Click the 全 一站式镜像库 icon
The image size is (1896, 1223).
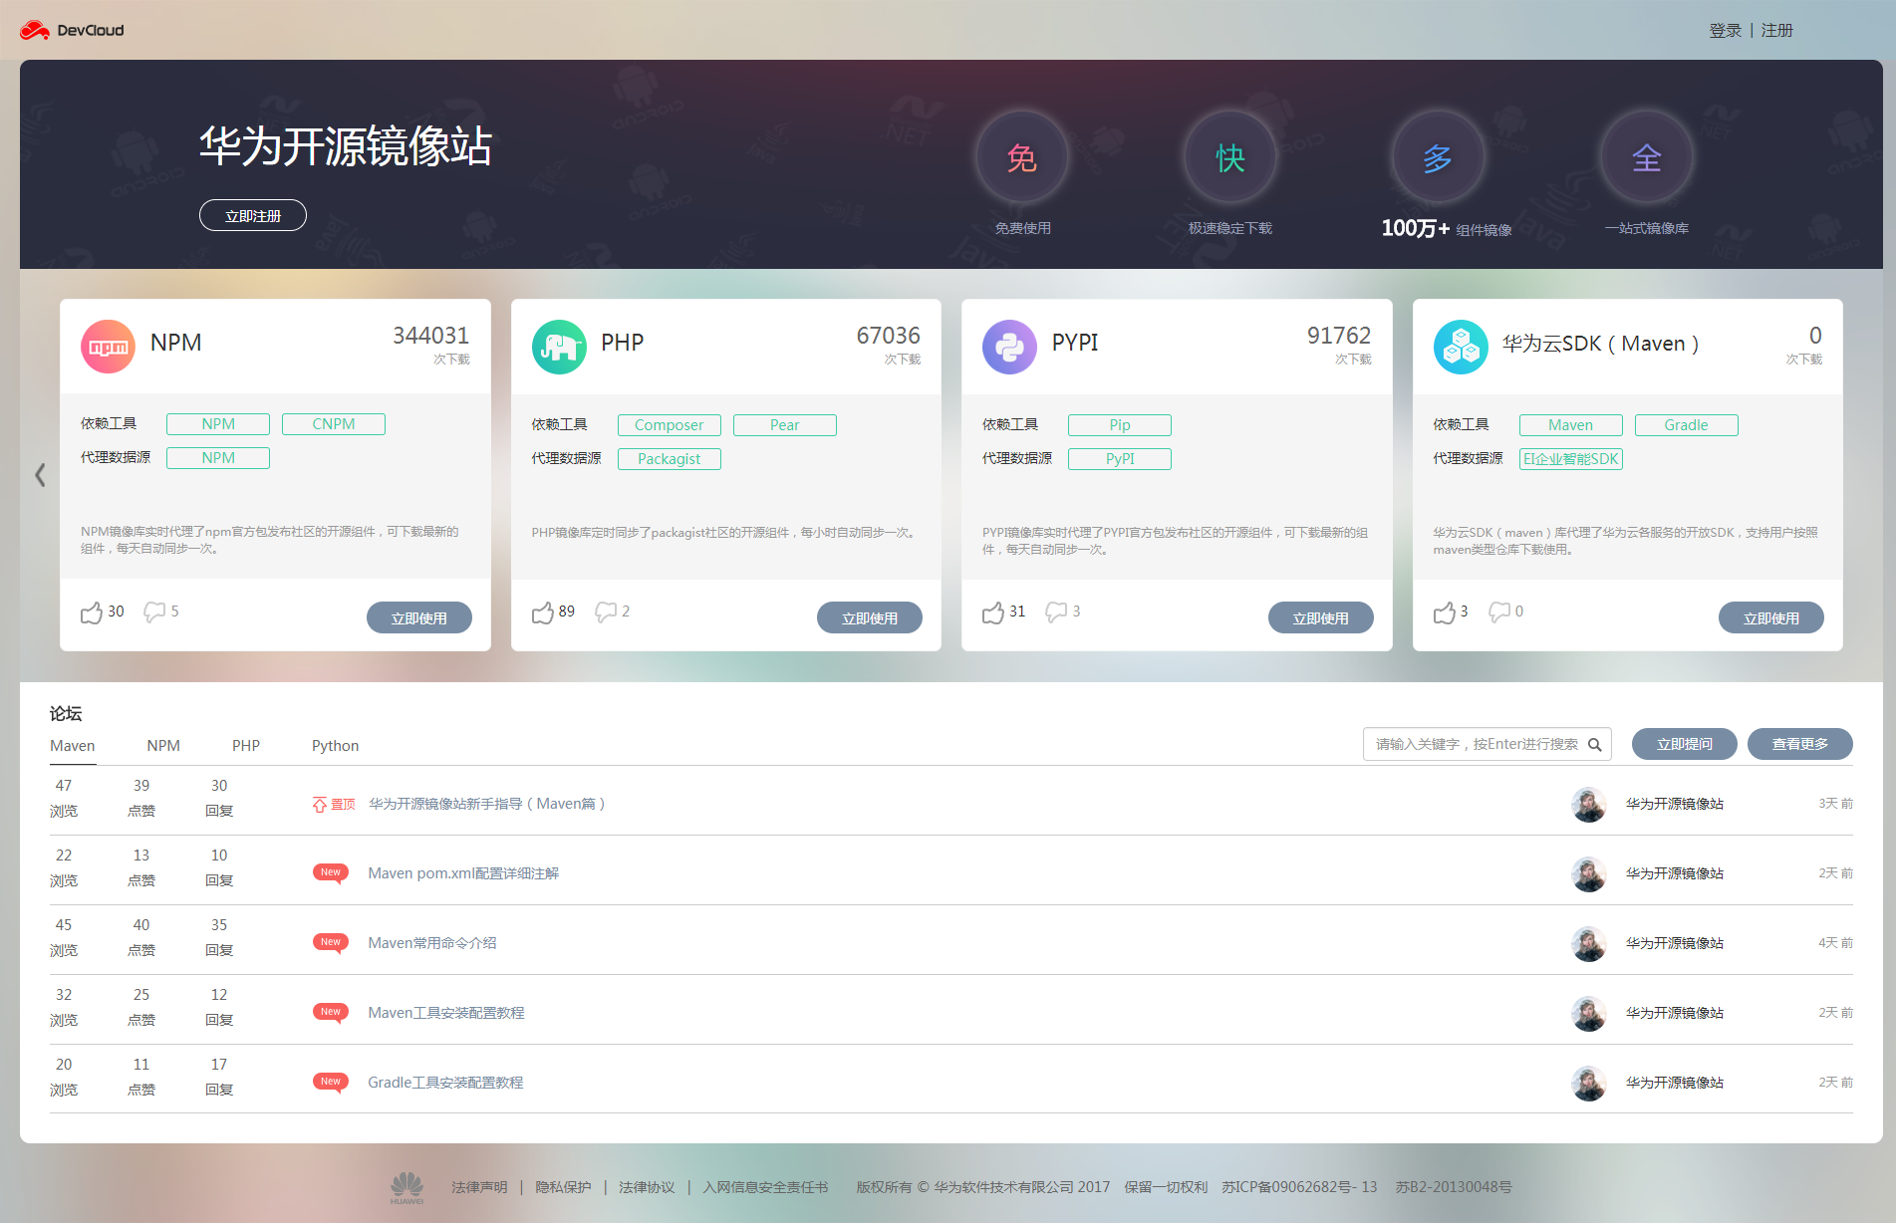click(1646, 157)
